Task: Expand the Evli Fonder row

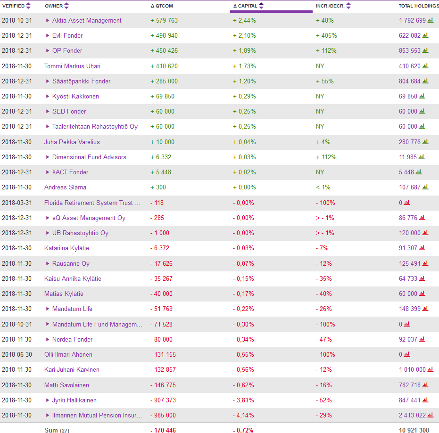Action: (48, 35)
